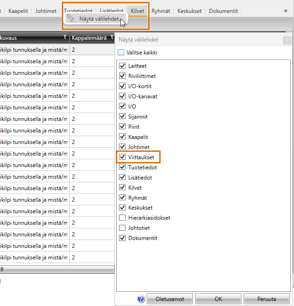Viewport: 294px width, 306px height.
Task: Enable the Johtotiet checkbox
Action: 122,228
